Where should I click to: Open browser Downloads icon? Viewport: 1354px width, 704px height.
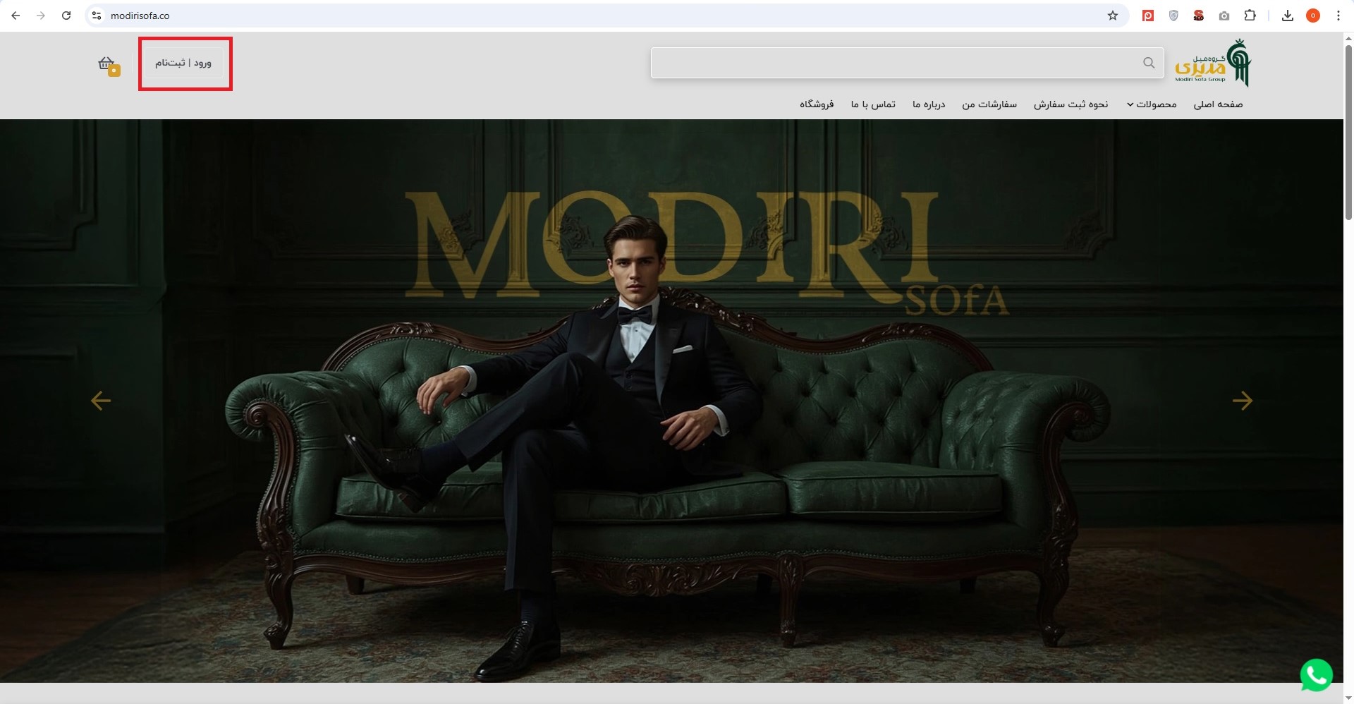click(x=1288, y=16)
